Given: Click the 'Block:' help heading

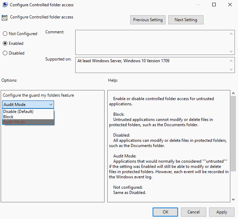Looking at the screenshot, I should [119, 114].
